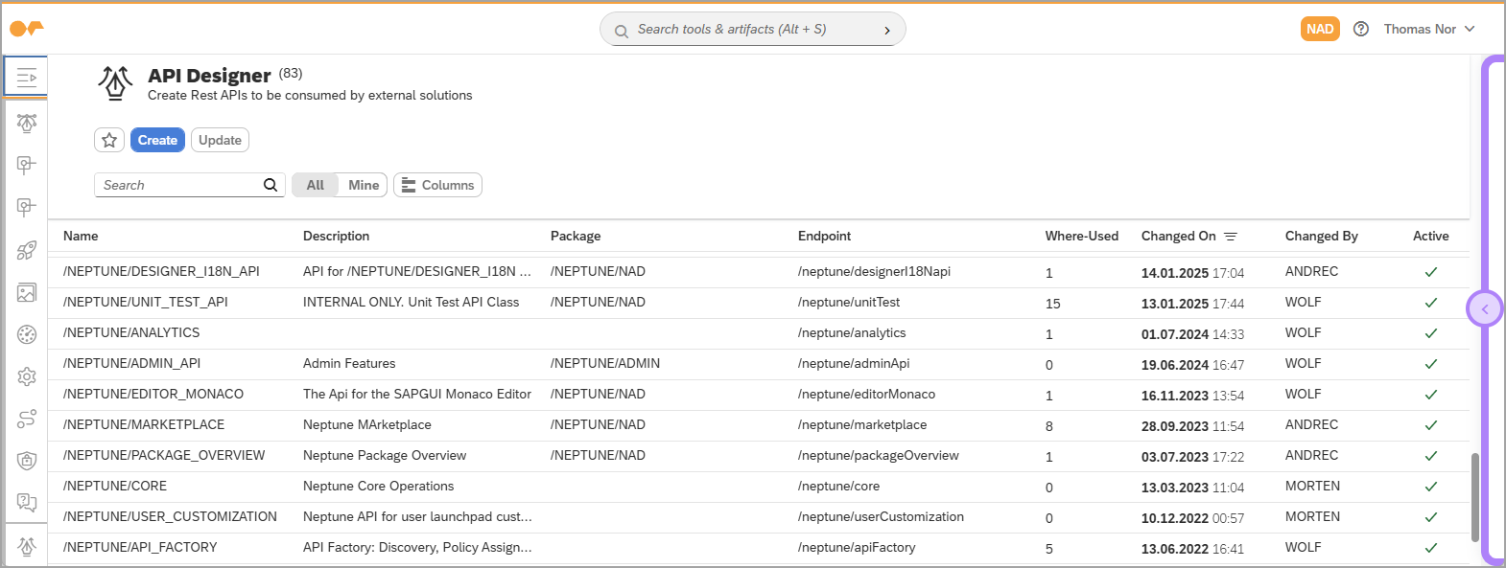Click the NAD system badge
The width and height of the screenshot is (1506, 568).
pos(1320,29)
